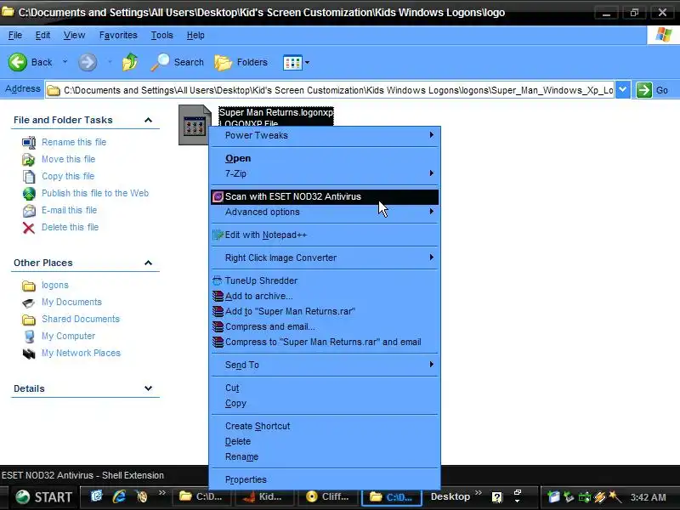Screen dimensions: 680x510
Task: Click the green Back arrow icon
Action: point(18,62)
